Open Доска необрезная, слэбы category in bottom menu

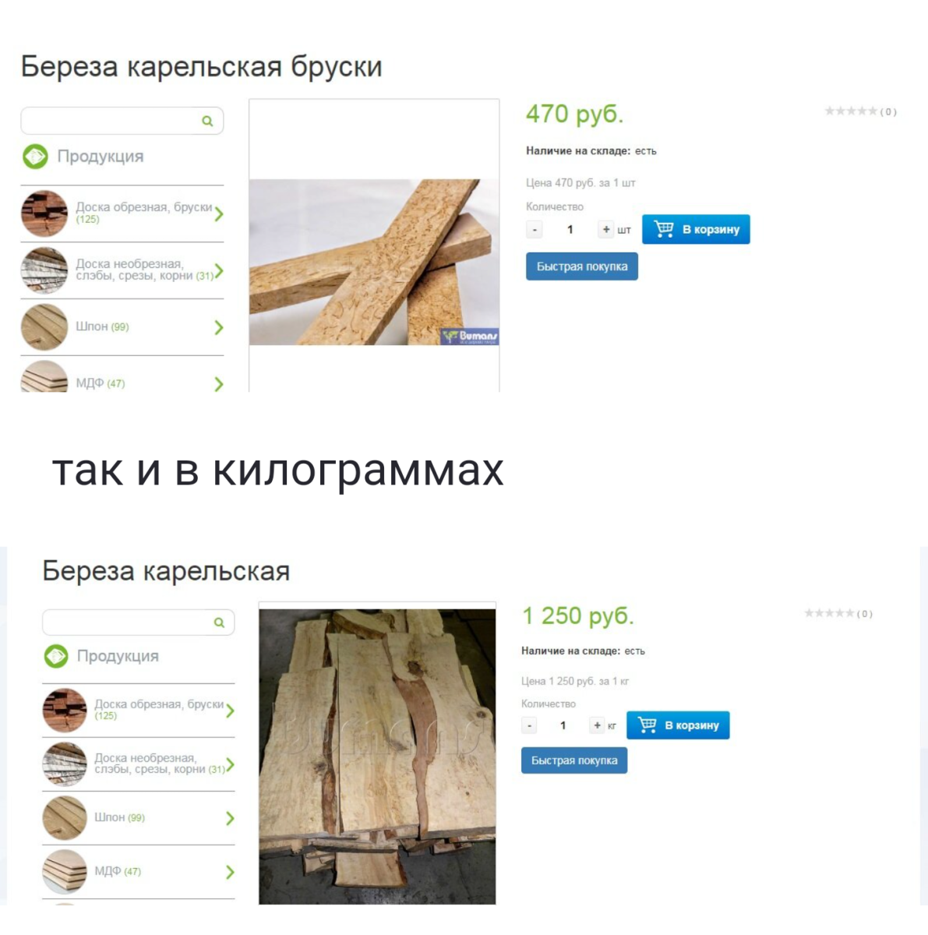pos(139,764)
